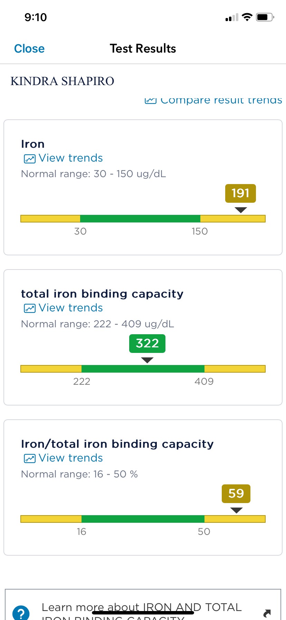View trends for total iron binding capacity

coord(70,308)
